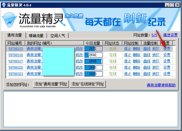
Task: Click the 网址控制 column header
Action: (x=132, y=43)
